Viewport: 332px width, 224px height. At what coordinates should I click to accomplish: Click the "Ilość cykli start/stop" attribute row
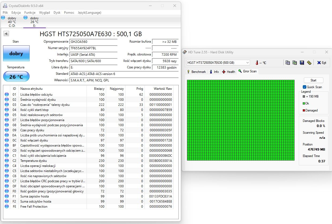[x=88, y=110]
